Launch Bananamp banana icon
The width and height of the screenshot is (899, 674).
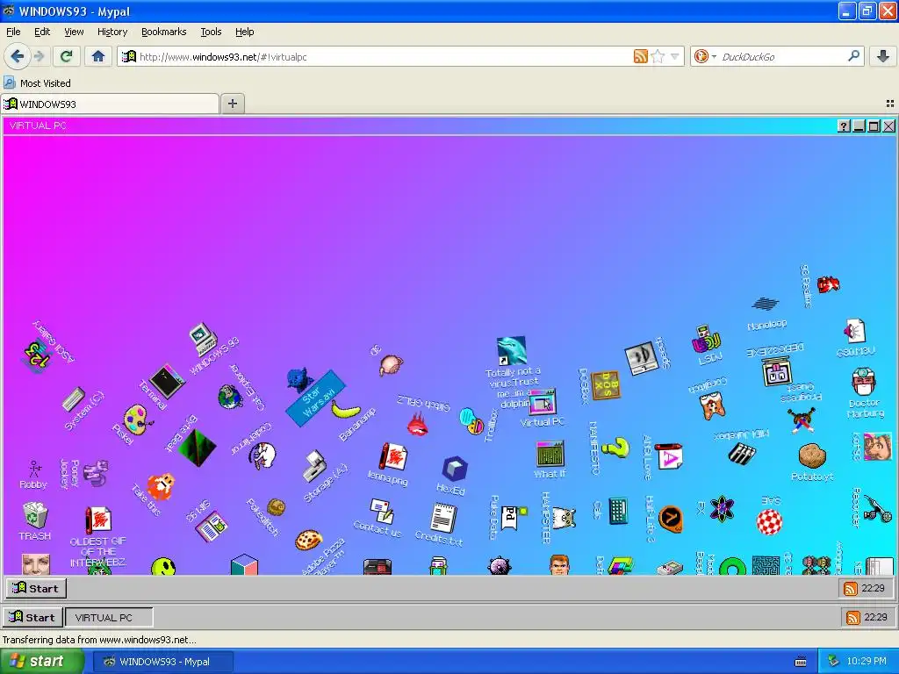point(345,409)
